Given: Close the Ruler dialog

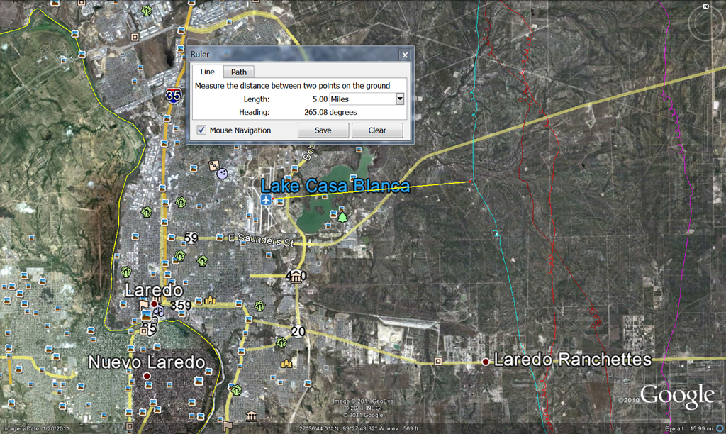Looking at the screenshot, I should [405, 55].
